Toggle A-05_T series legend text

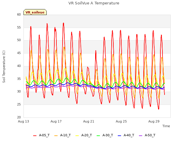(44, 135)
